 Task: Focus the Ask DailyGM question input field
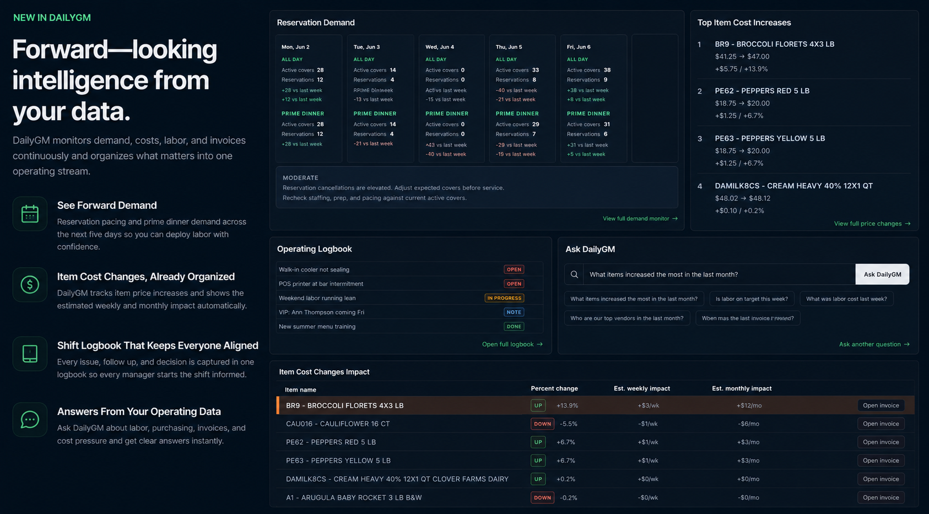click(x=719, y=274)
